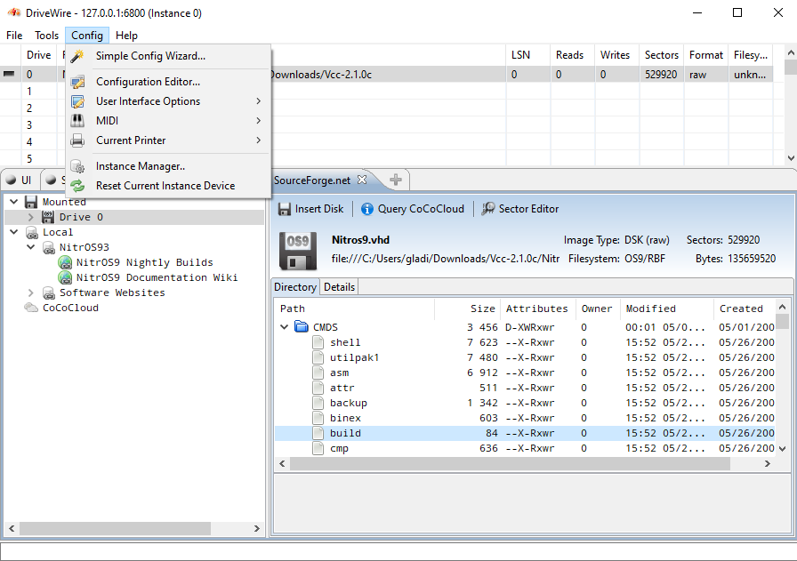Open Simple Config Wizard menu entry

click(149, 56)
